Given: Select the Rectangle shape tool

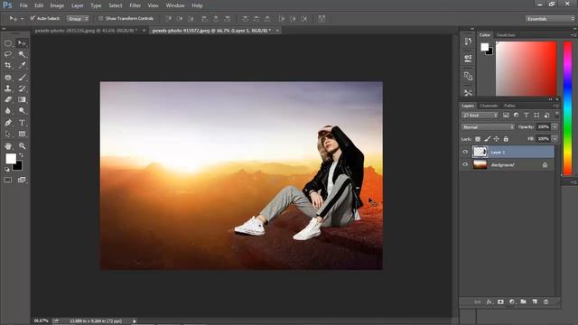Looking at the screenshot, I should pos(22,135).
